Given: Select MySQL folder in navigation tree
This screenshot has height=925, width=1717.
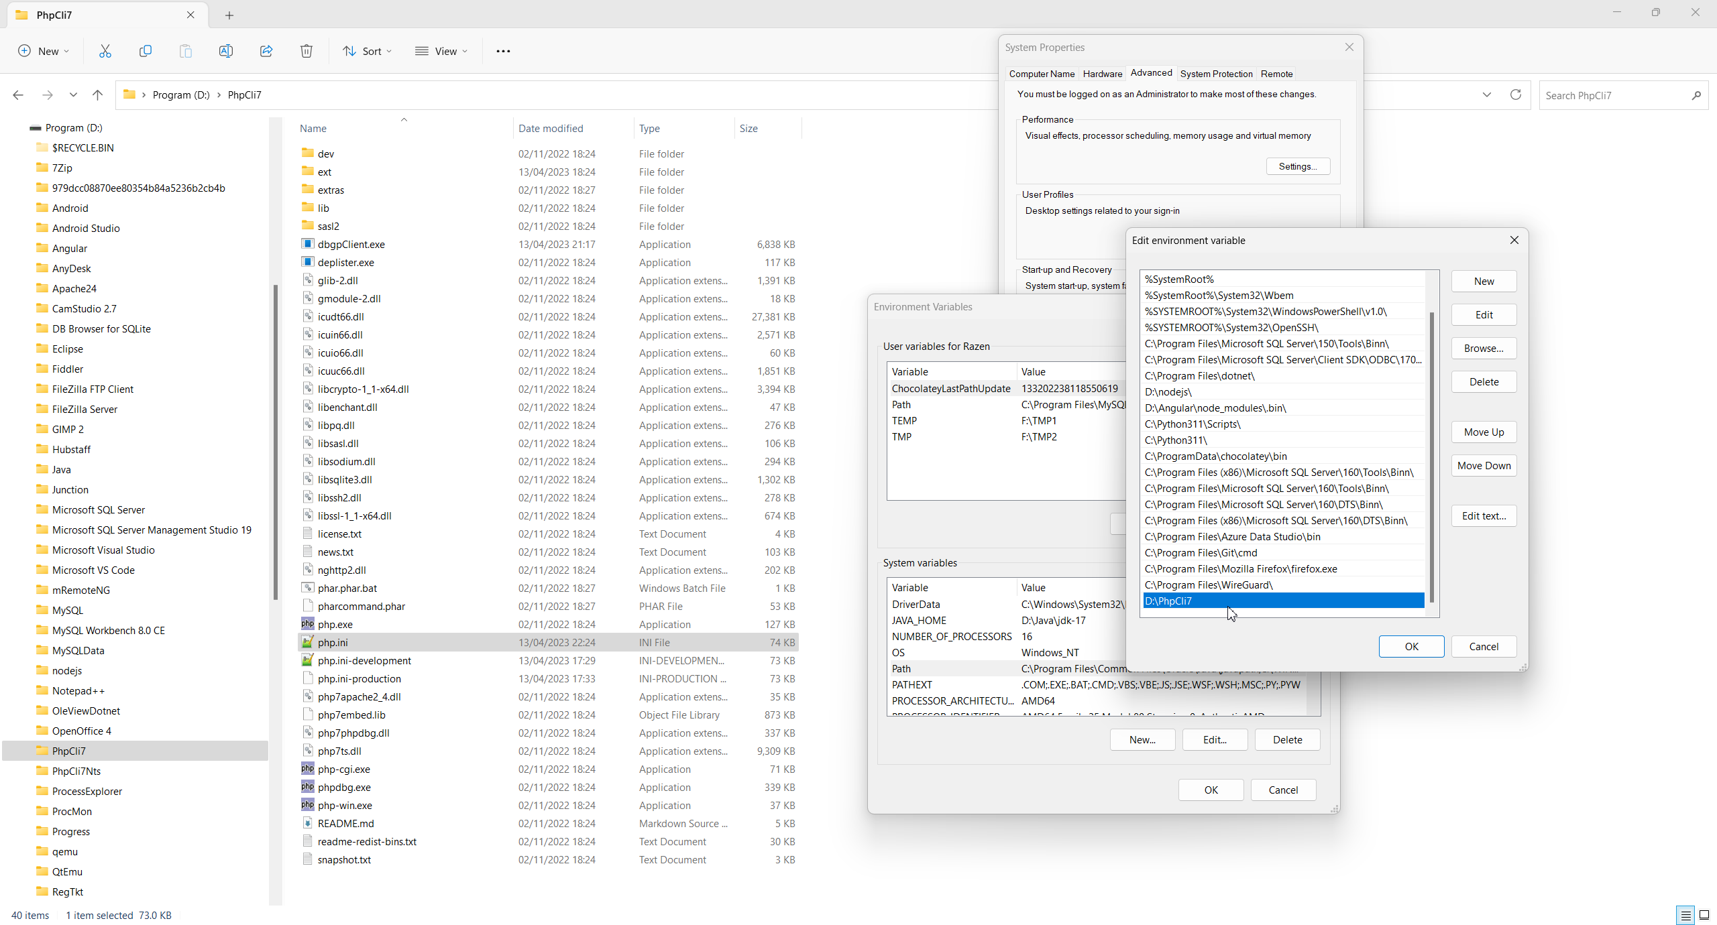Looking at the screenshot, I should tap(68, 610).
